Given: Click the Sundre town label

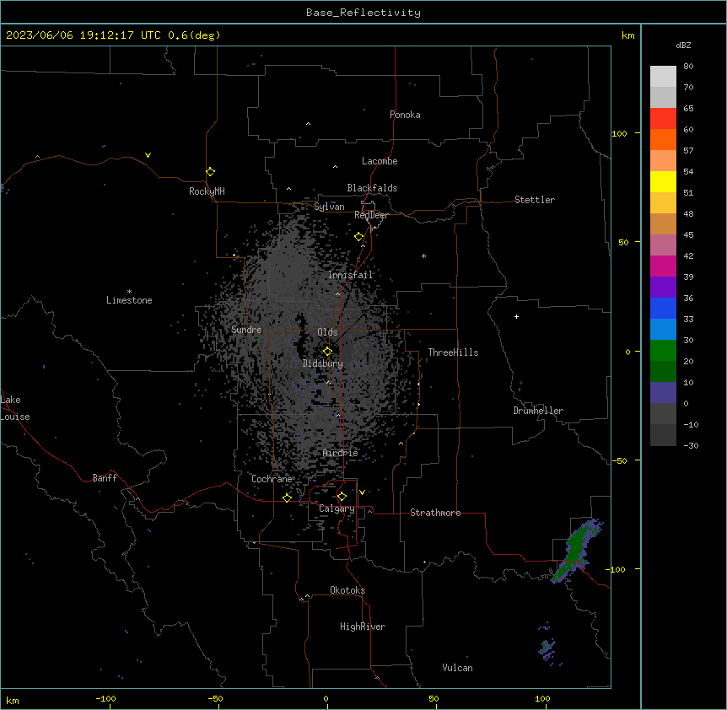Looking at the screenshot, I should point(246,330).
